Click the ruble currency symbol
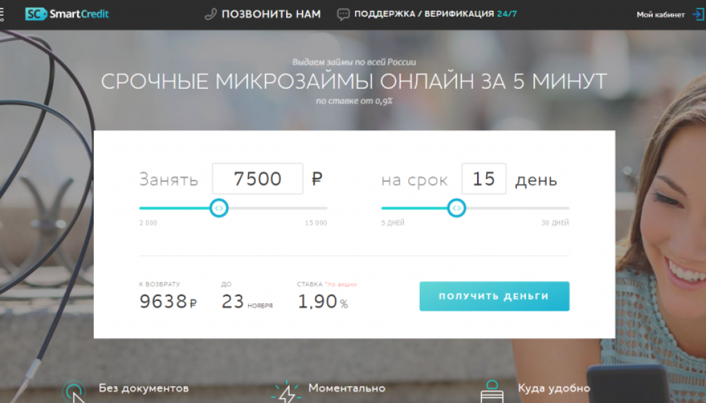The width and height of the screenshot is (706, 403). [317, 179]
